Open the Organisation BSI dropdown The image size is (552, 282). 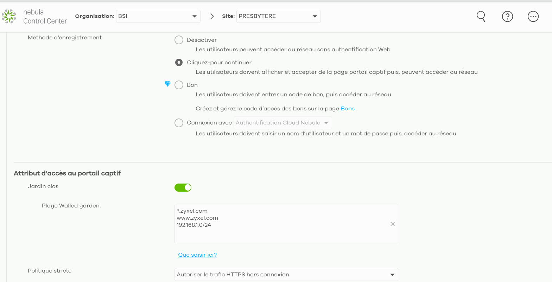[158, 16]
